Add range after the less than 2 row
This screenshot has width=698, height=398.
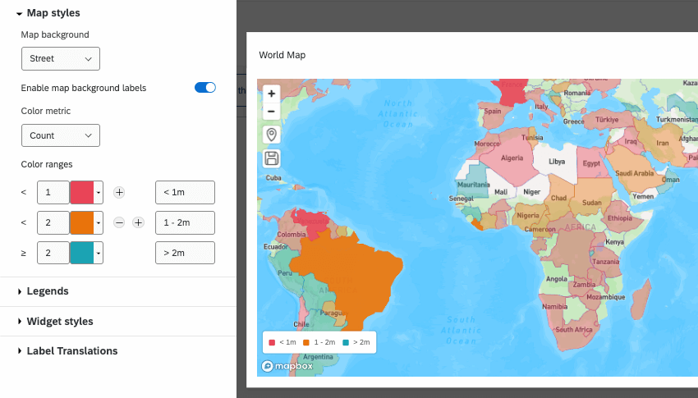coord(139,222)
